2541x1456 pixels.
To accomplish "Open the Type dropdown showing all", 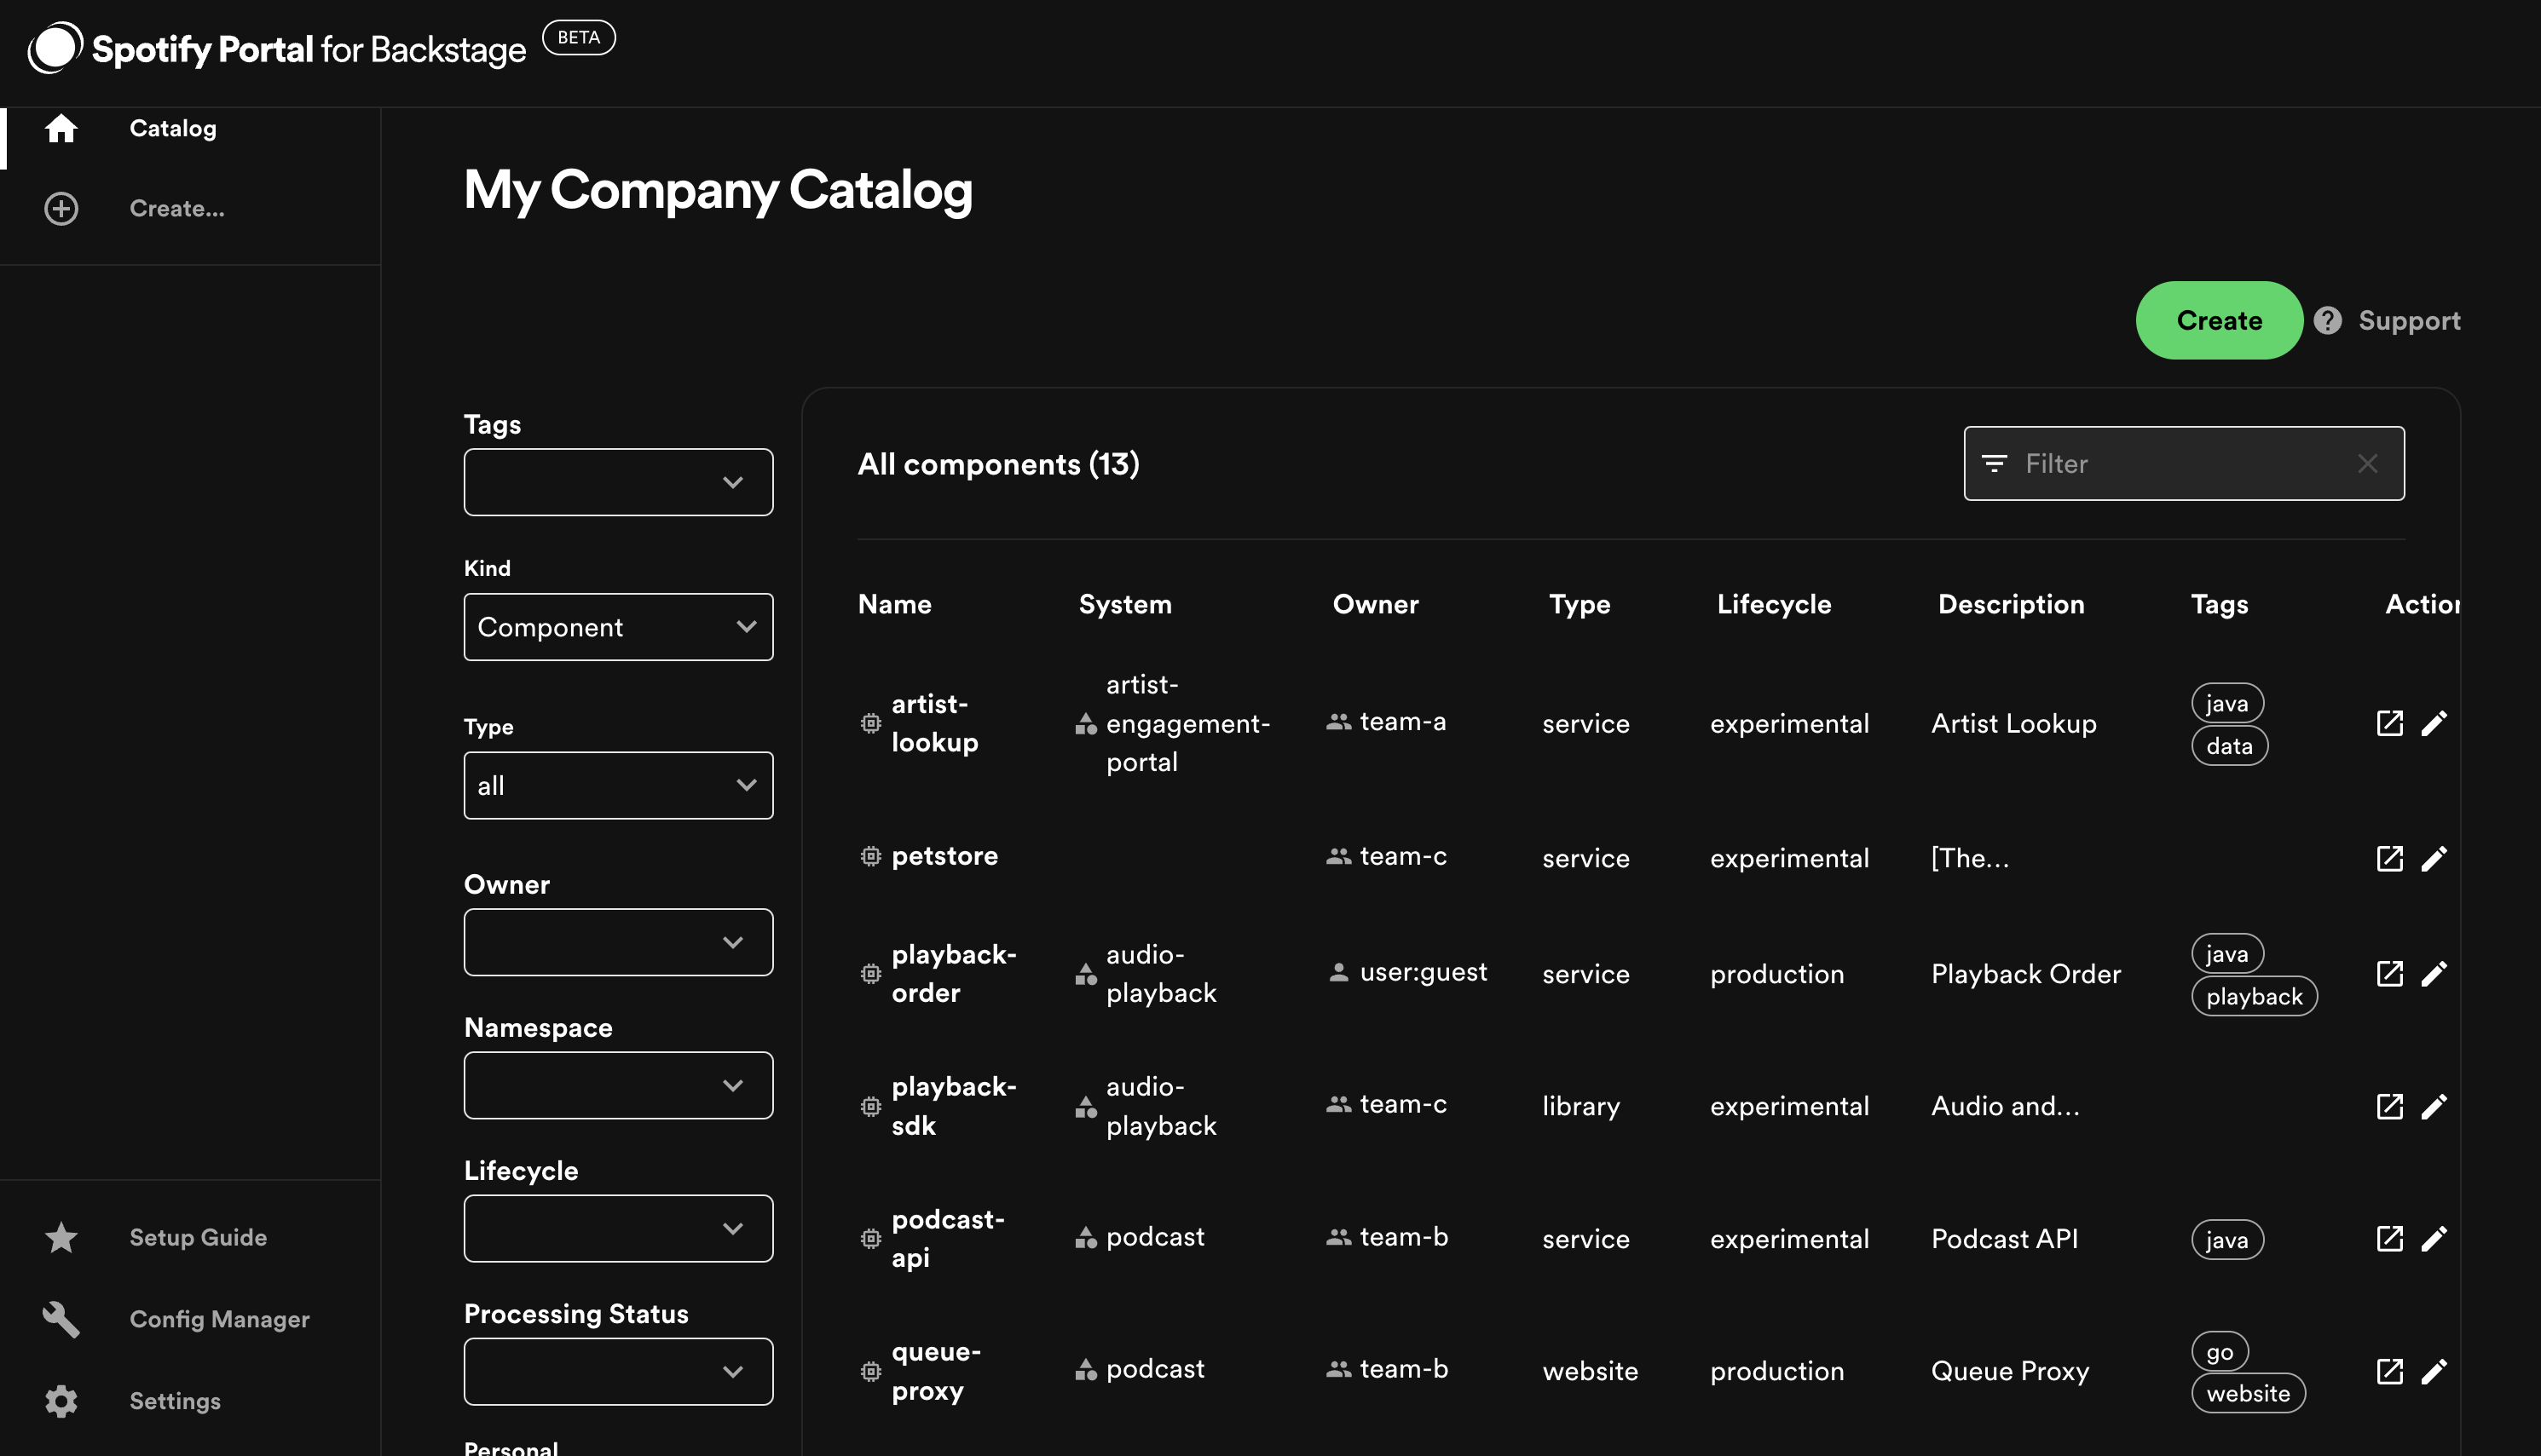I will click(618, 785).
